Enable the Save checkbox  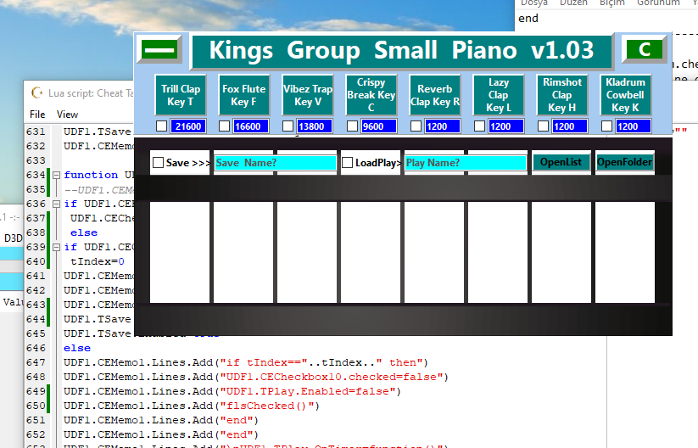point(158,163)
